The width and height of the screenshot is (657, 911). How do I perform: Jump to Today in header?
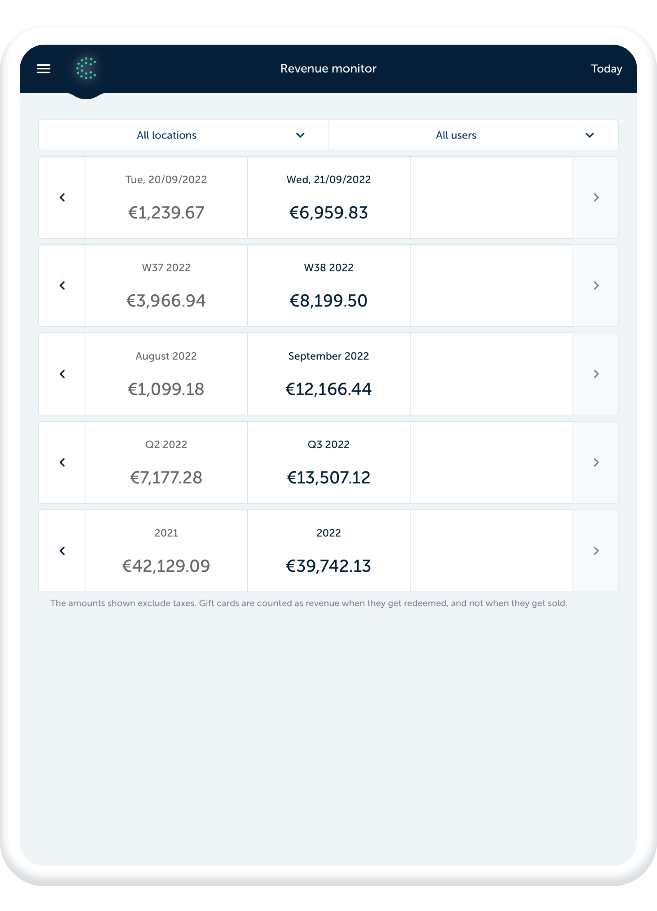click(606, 69)
